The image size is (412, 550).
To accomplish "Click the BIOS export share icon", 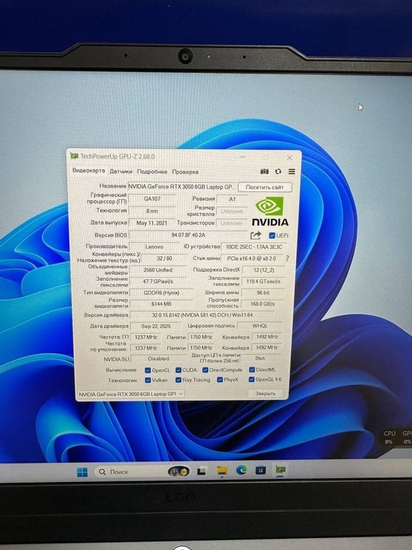I will 256,235.
